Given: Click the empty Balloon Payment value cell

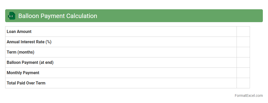Looking at the screenshot, I should pos(243,63).
